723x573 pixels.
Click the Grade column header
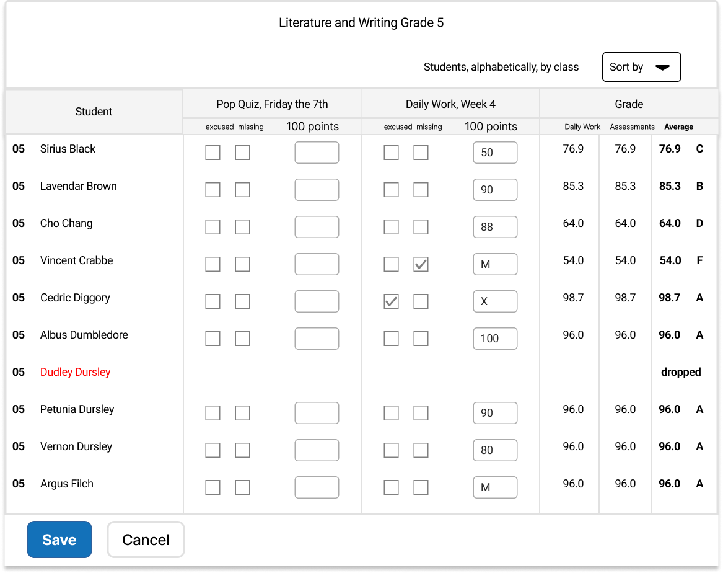point(629,104)
